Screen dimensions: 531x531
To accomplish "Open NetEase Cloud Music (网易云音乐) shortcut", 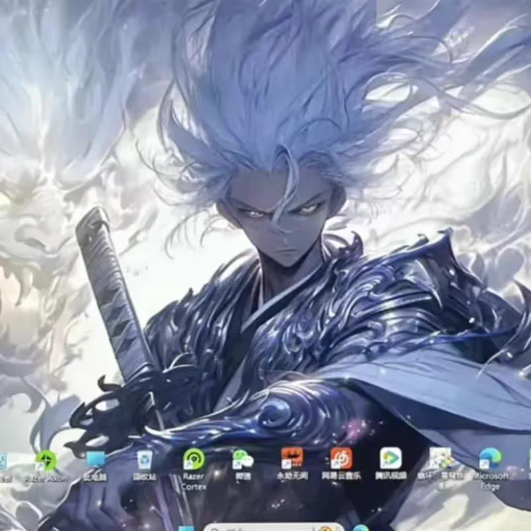I will tap(341, 464).
